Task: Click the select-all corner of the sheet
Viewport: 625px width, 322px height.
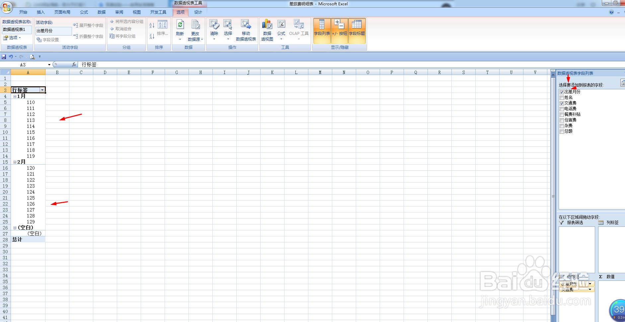Action: (x=5, y=72)
